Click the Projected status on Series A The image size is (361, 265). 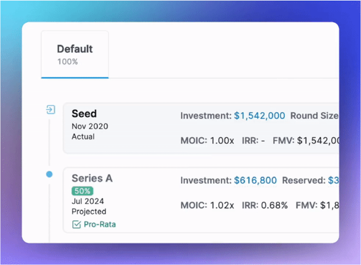point(89,212)
